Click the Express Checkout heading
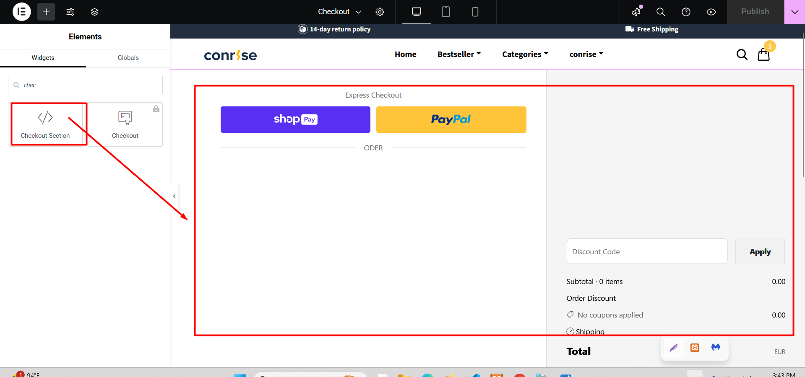Image resolution: width=805 pixels, height=377 pixels. [373, 95]
